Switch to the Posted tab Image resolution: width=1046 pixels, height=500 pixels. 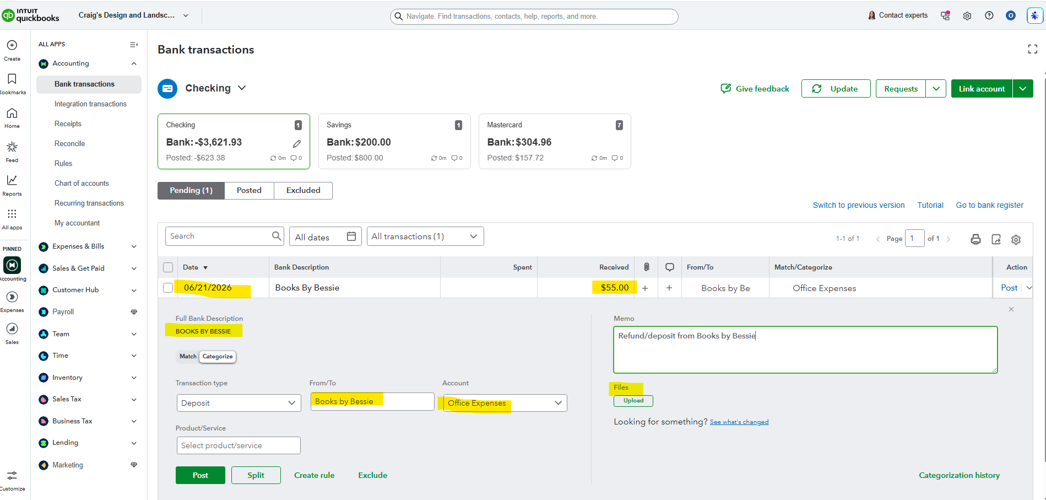coord(249,191)
